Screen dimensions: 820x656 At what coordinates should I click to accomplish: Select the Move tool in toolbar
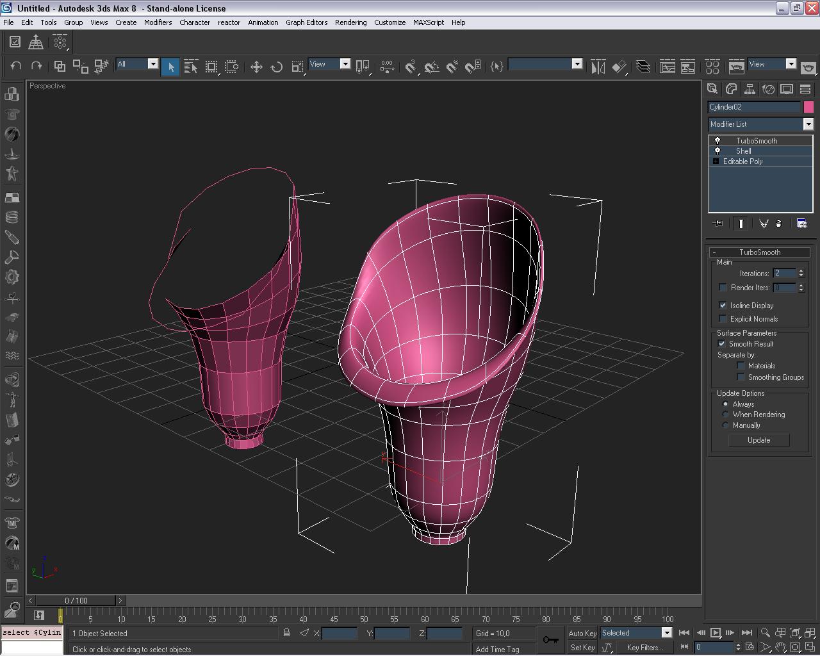point(256,67)
